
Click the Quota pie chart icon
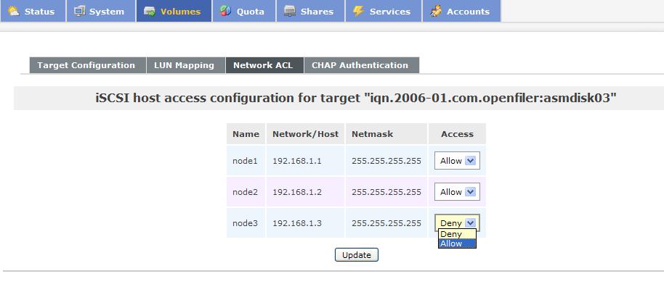coord(226,12)
